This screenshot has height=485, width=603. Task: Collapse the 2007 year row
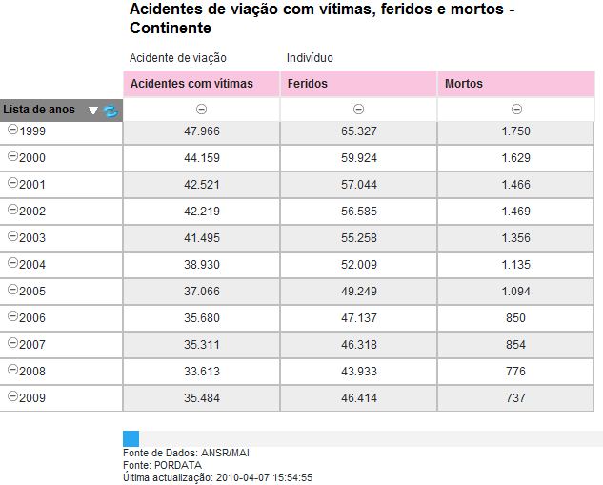tap(13, 342)
